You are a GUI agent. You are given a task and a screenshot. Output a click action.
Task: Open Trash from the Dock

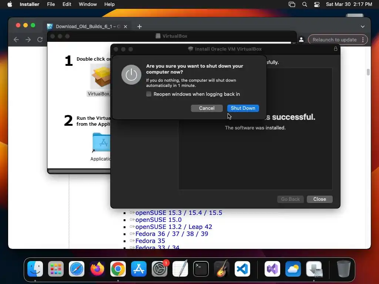pos(343,269)
